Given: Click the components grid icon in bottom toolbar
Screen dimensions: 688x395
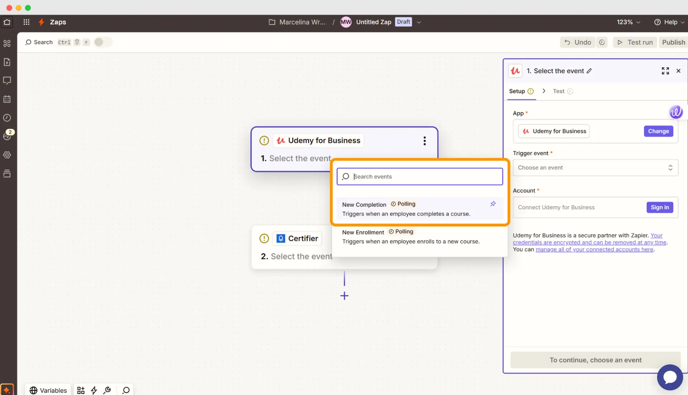Looking at the screenshot, I should (81, 390).
